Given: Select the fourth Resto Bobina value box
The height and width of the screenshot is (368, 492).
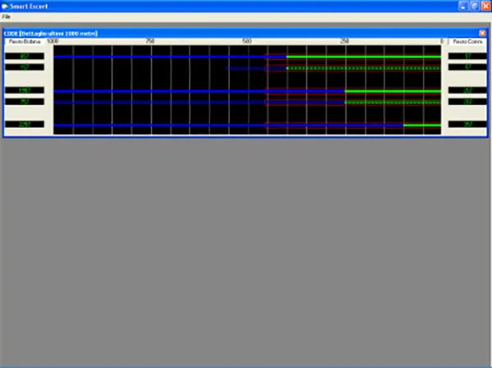Looking at the screenshot, I should (25, 102).
